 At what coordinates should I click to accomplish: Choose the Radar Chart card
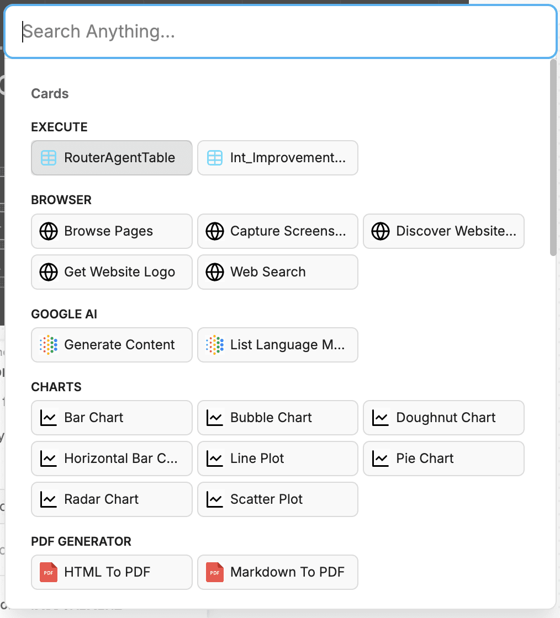(112, 499)
